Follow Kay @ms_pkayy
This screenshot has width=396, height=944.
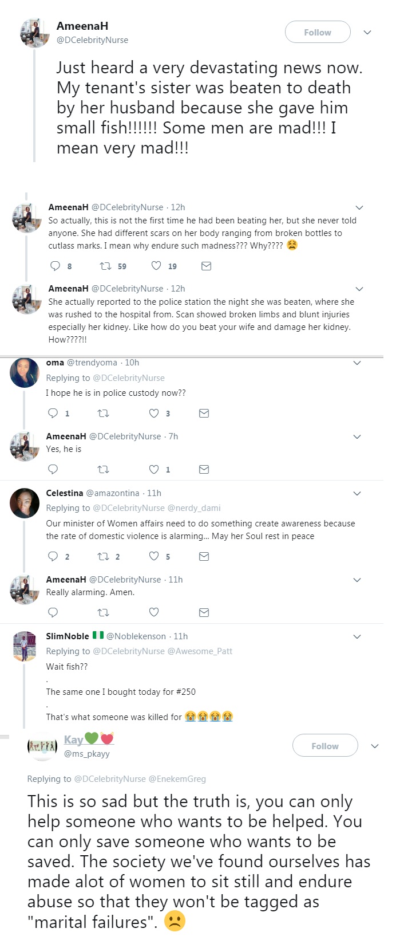(325, 746)
